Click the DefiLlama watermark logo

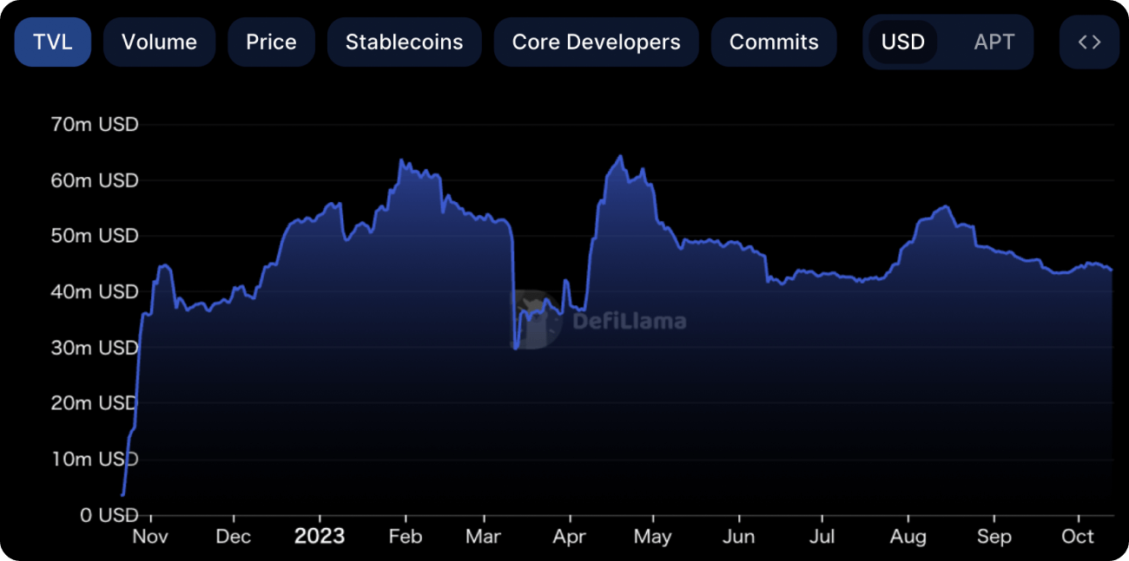(598, 321)
